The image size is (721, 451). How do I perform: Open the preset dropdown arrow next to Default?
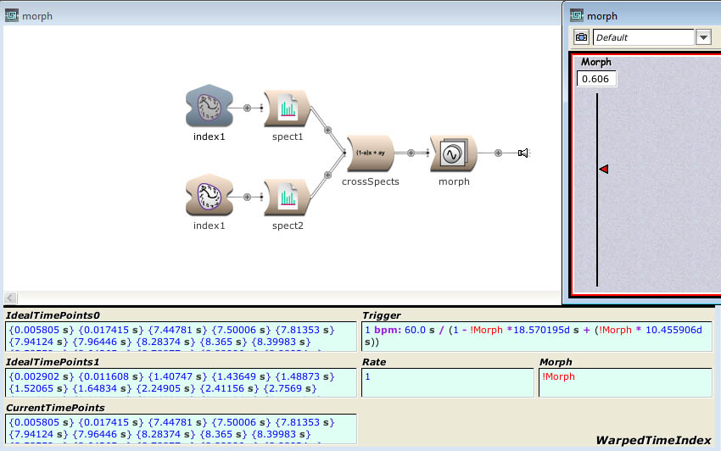(x=703, y=37)
